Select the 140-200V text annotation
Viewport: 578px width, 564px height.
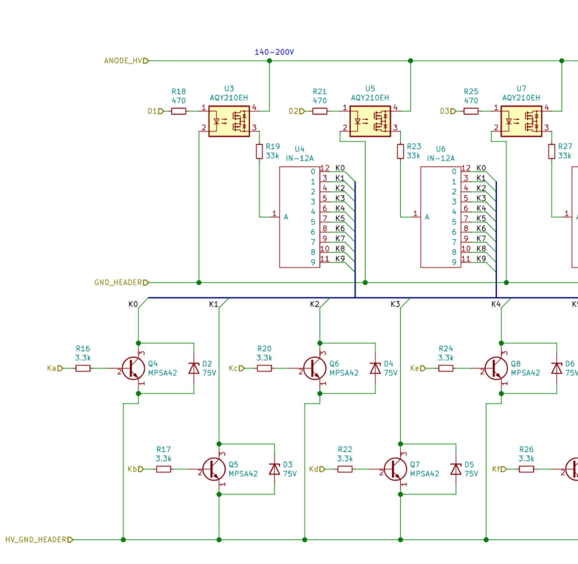pyautogui.click(x=274, y=52)
